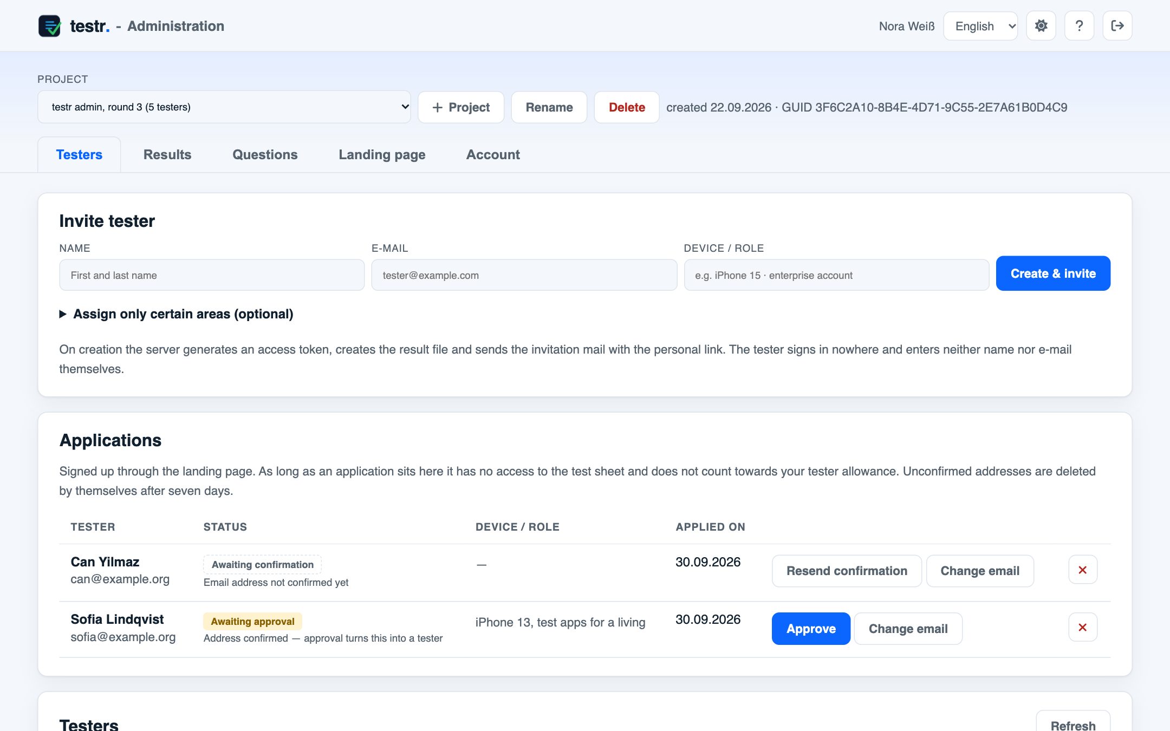Focus the E-mail input field
The image size is (1170, 731).
tap(524, 275)
